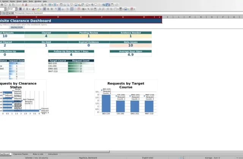
Task: Click the Clear Direct Formatting icon
Action: [x=26, y=5]
